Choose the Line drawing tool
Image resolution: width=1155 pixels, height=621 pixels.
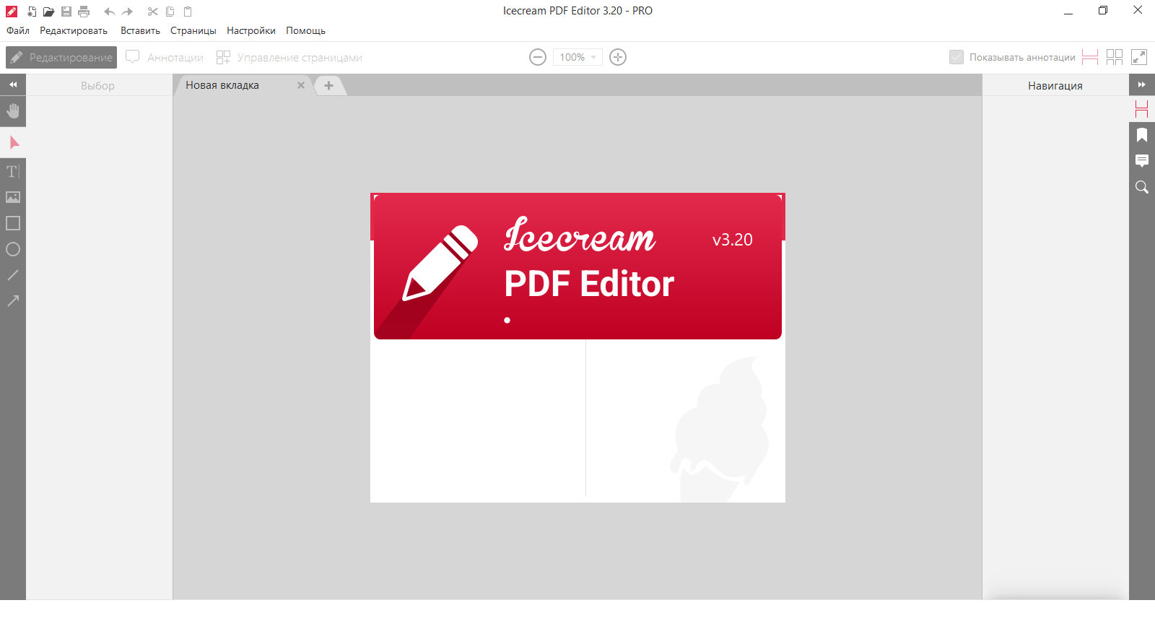coord(13,275)
